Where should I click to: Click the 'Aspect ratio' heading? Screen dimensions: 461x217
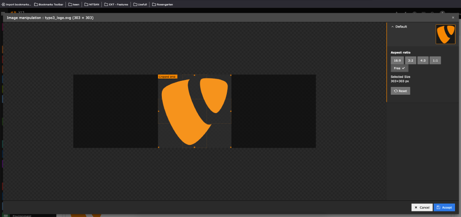[x=401, y=52]
